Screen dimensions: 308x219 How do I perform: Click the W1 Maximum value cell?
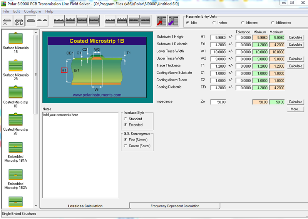pyautogui.click(x=277, y=52)
